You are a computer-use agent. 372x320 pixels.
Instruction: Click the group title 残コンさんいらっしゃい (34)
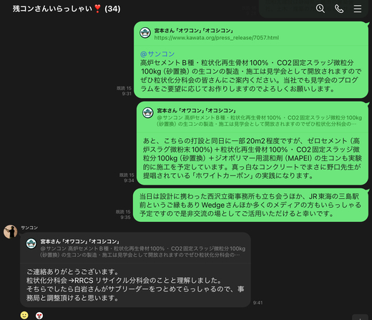point(67,9)
